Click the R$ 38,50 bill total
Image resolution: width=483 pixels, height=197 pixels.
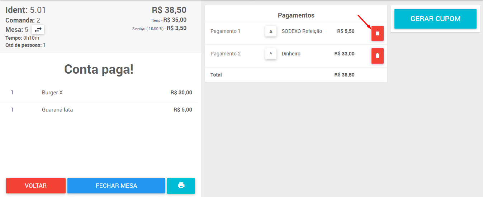click(x=169, y=10)
